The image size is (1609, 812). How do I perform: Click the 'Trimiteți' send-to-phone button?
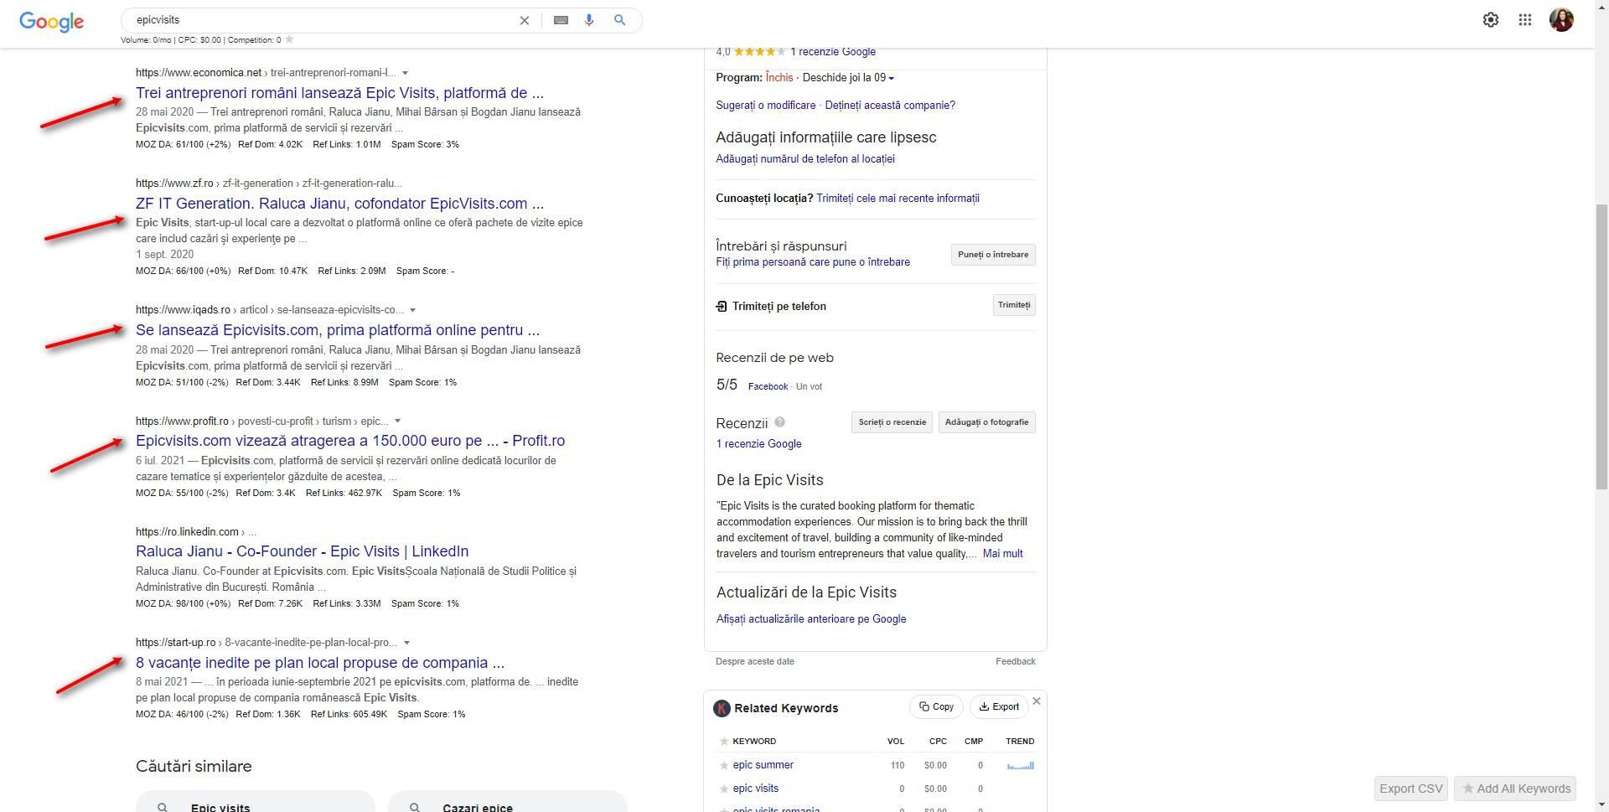pyautogui.click(x=1014, y=305)
